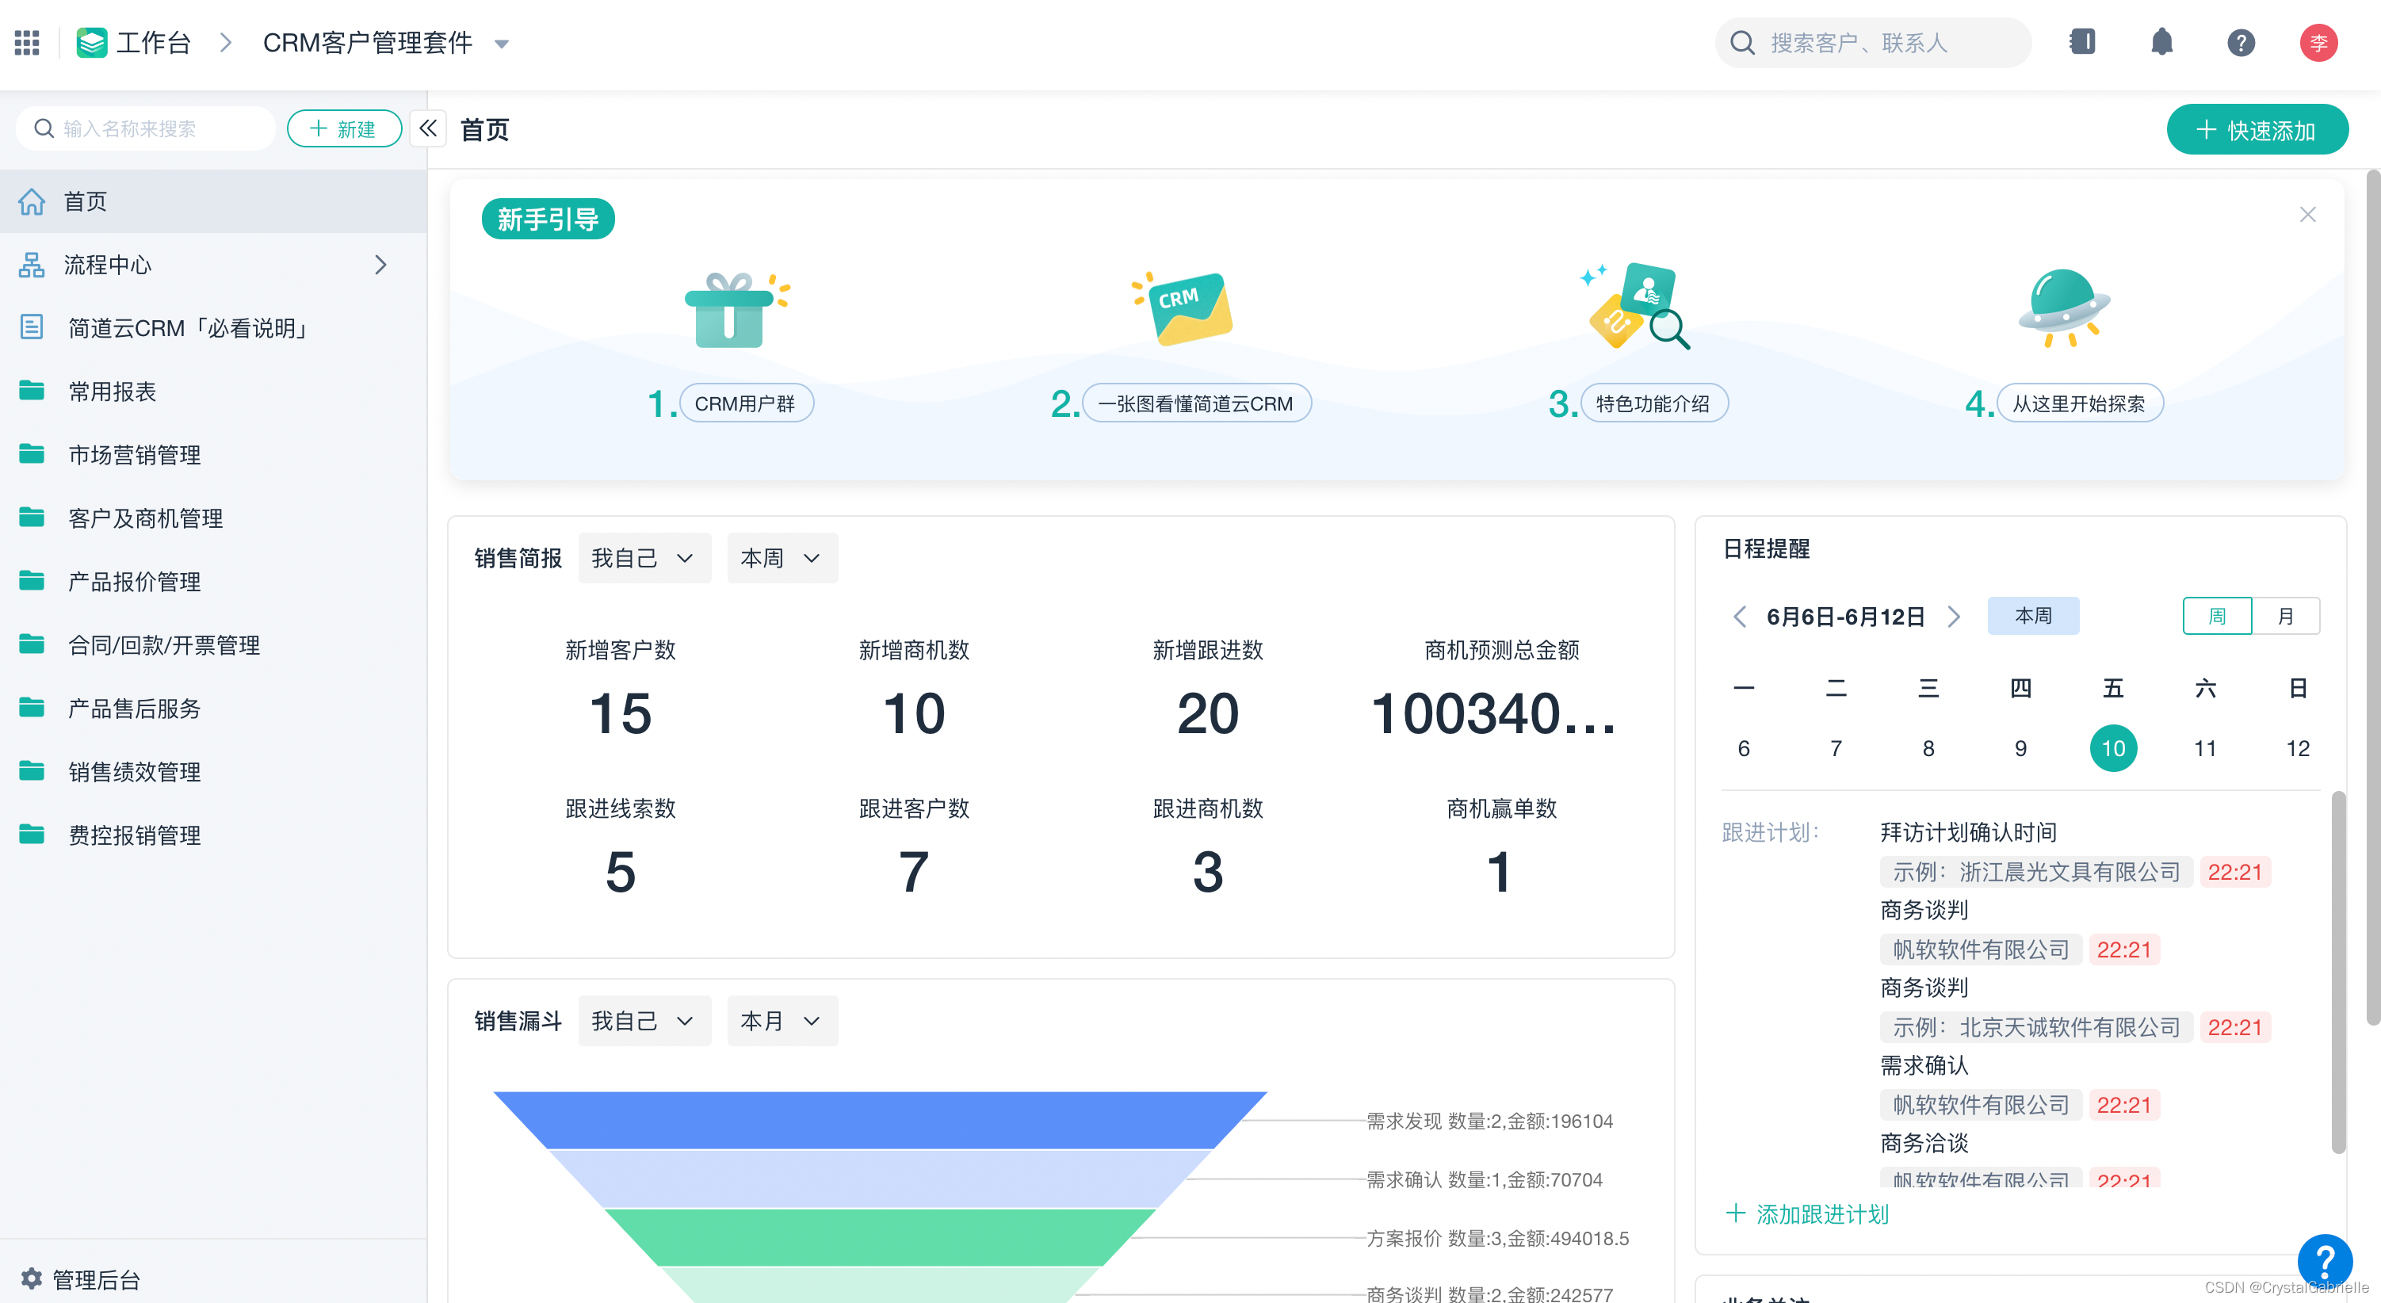Switch schedule calendar to 月 view
The height and width of the screenshot is (1303, 2381).
click(x=2287, y=616)
